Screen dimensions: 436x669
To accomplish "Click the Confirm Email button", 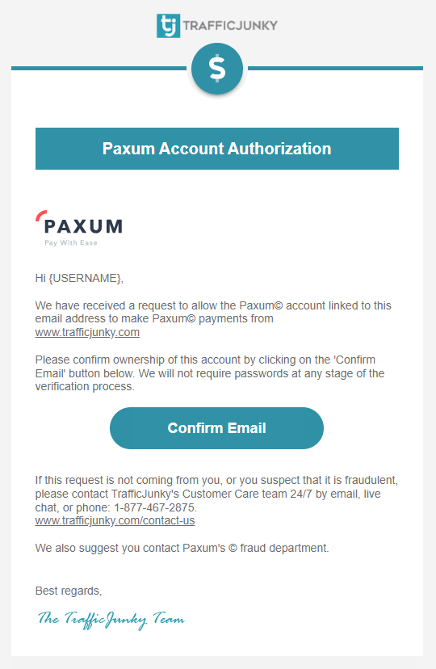I will pyautogui.click(x=216, y=428).
